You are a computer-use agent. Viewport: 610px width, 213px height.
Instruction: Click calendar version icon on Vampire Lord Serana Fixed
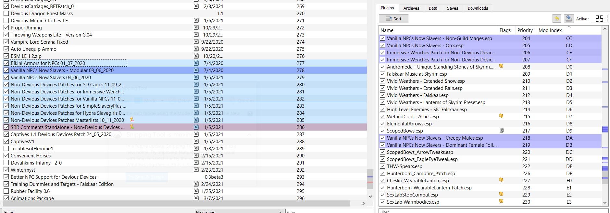(196, 42)
